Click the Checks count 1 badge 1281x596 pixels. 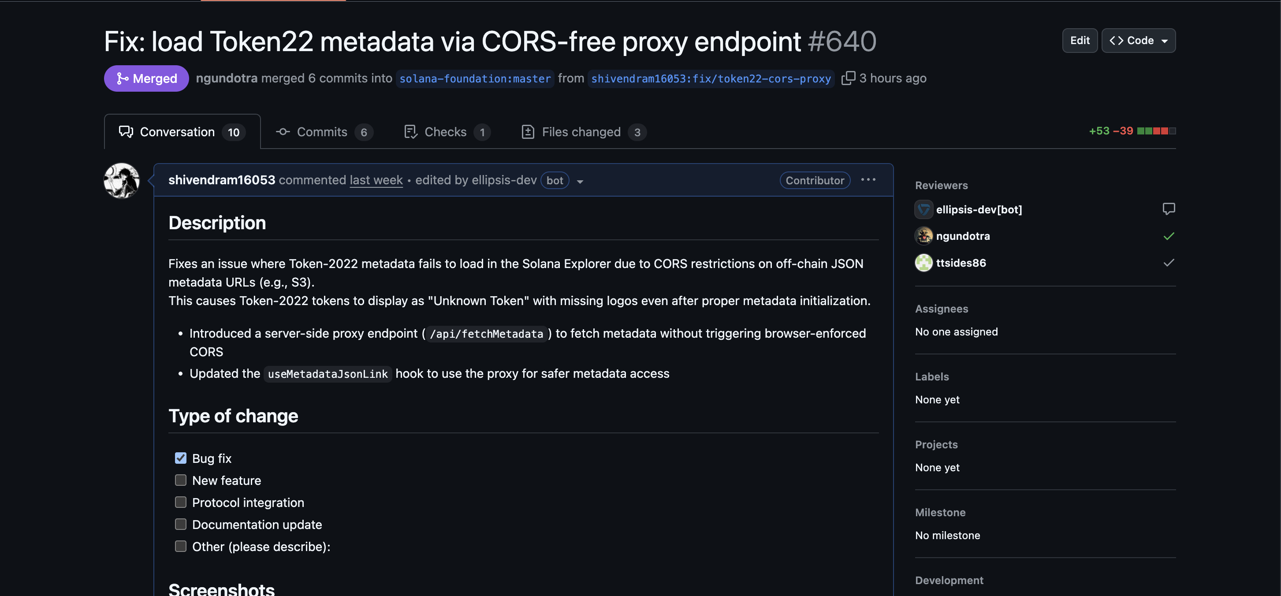(482, 132)
